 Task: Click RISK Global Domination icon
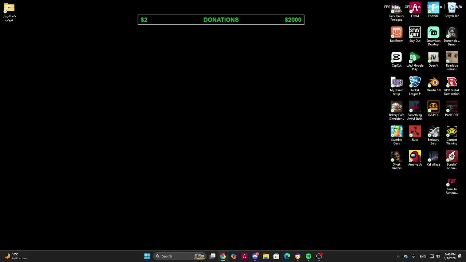click(x=452, y=86)
